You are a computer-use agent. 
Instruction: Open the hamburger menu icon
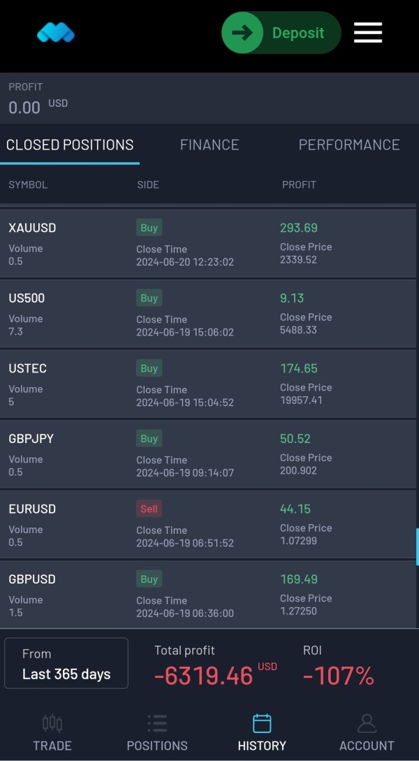[x=367, y=33]
